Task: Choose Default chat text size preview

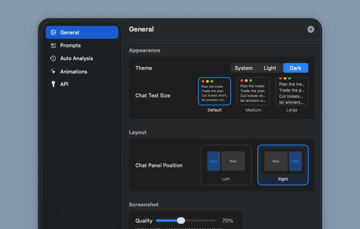Action: coord(215,91)
